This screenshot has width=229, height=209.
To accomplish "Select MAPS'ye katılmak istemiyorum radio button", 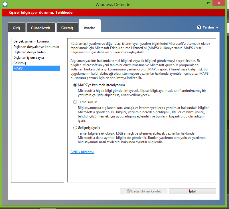I will pyautogui.click(x=75, y=85).
